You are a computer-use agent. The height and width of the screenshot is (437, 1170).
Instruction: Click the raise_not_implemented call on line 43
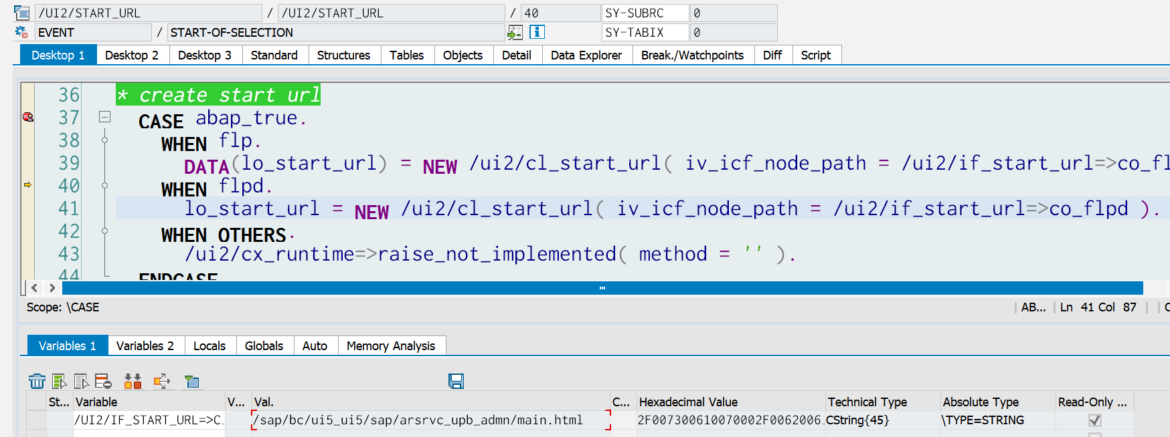pyautogui.click(x=490, y=254)
